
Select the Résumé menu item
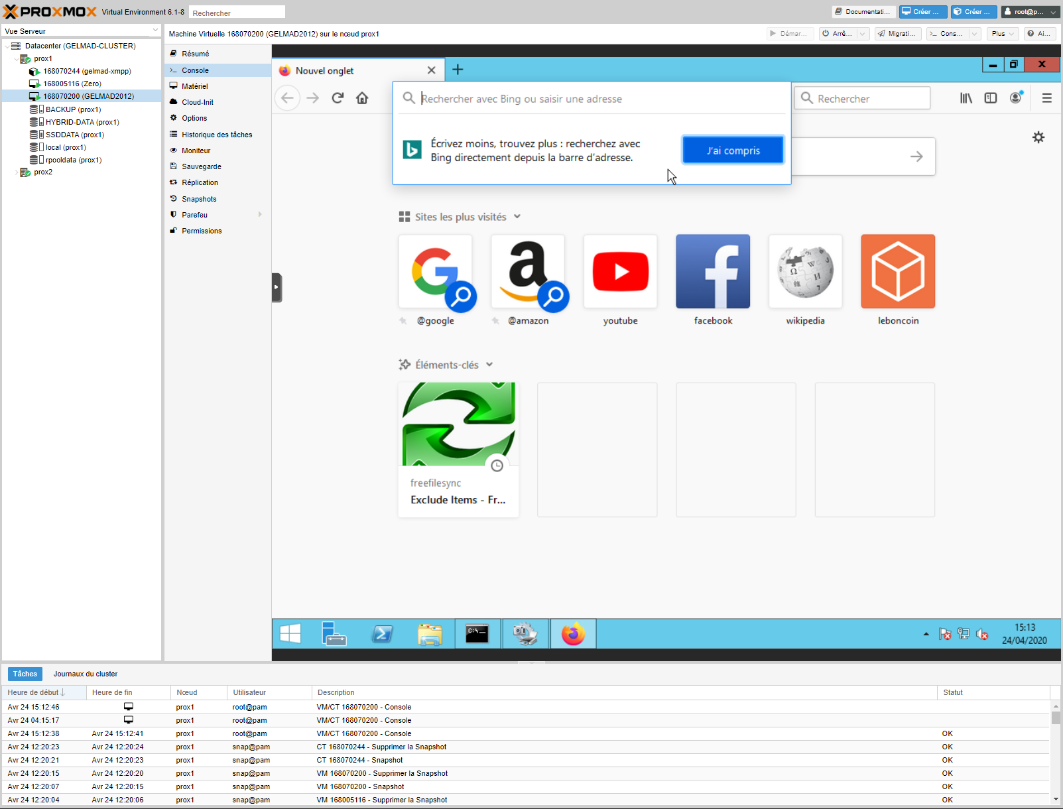(x=218, y=54)
